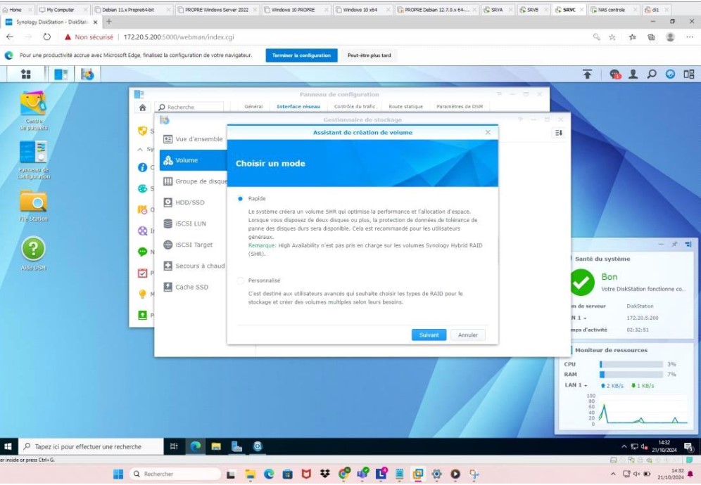The width and height of the screenshot is (701, 485).
Task: Close the volume creation wizard
Action: (488, 133)
